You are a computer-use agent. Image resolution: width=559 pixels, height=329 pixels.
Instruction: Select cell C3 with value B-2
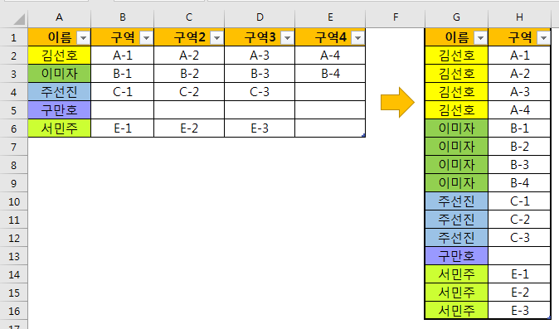click(x=189, y=74)
